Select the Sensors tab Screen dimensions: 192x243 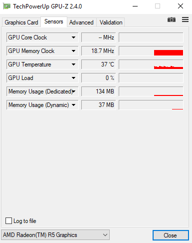54,21
